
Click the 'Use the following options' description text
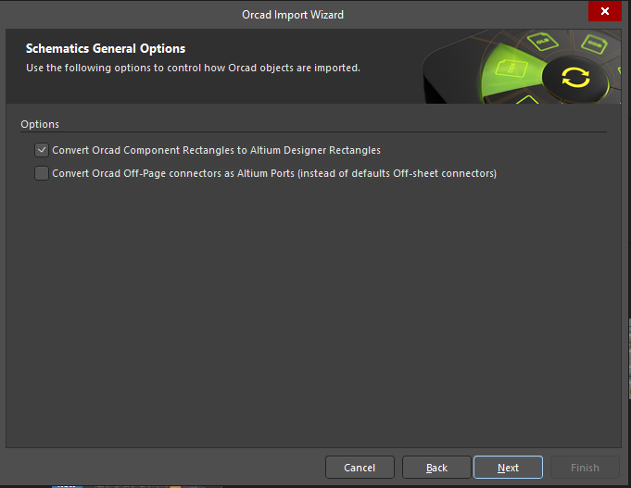(193, 68)
